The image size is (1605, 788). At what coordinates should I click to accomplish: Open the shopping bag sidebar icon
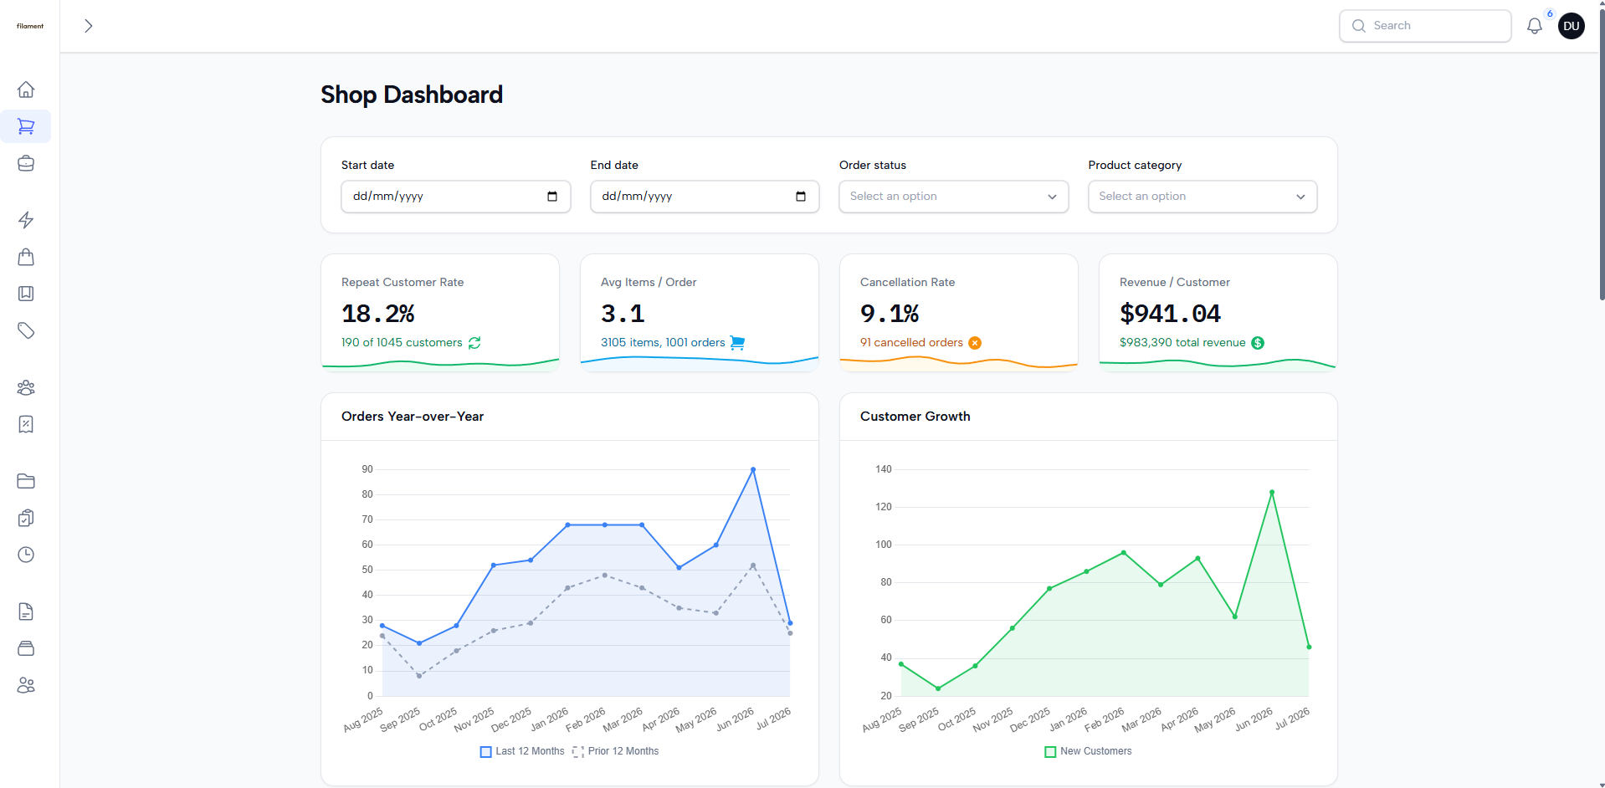(x=26, y=257)
